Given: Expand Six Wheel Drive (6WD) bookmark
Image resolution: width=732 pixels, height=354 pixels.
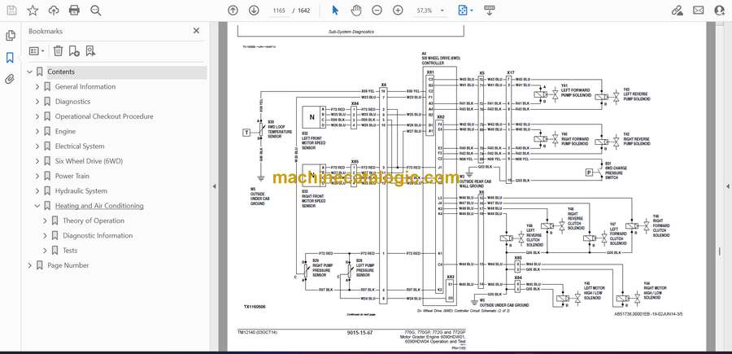Looking at the screenshot, I should (37, 161).
